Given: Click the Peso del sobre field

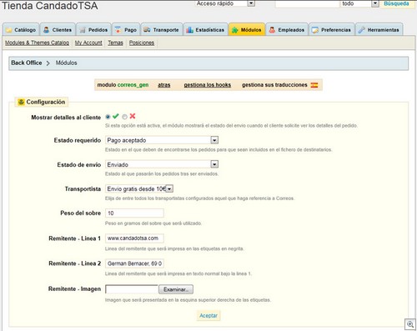Looking at the screenshot, I should [134, 213].
